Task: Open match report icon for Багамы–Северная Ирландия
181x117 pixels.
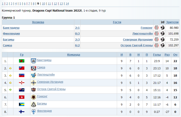Action: 157,39
